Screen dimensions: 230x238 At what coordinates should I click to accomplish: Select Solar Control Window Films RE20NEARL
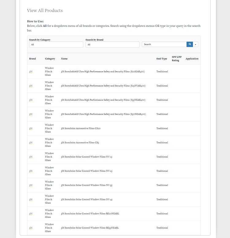tap(90, 213)
